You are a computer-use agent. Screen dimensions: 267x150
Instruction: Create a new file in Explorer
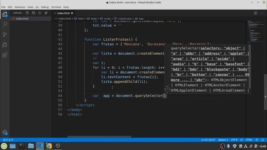27,13
